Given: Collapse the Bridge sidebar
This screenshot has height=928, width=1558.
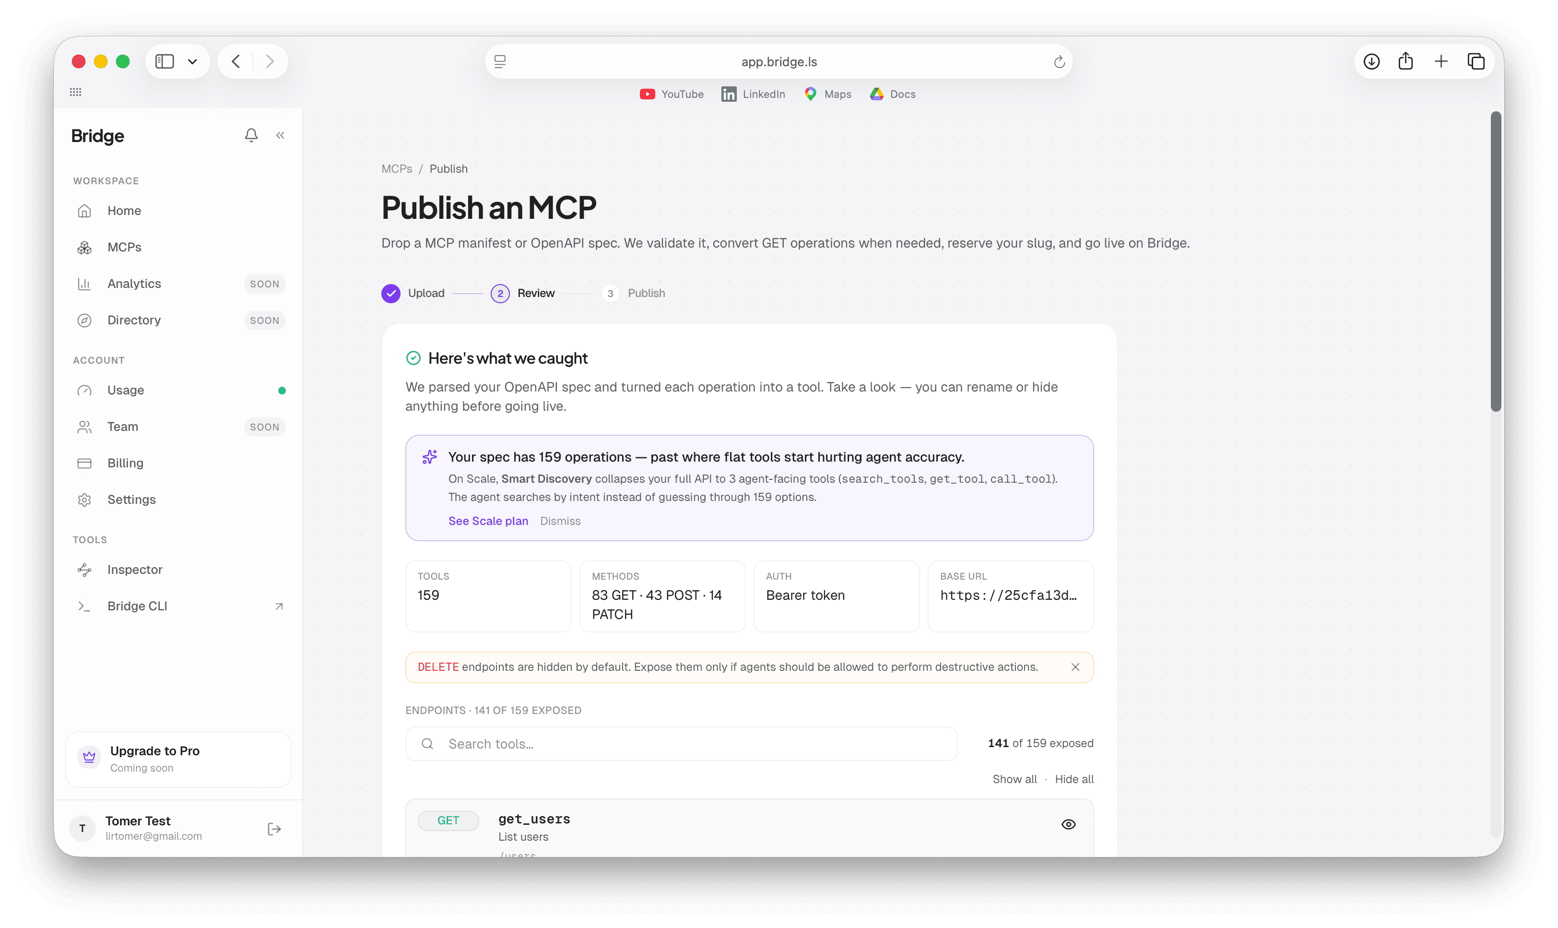Looking at the screenshot, I should pos(281,135).
